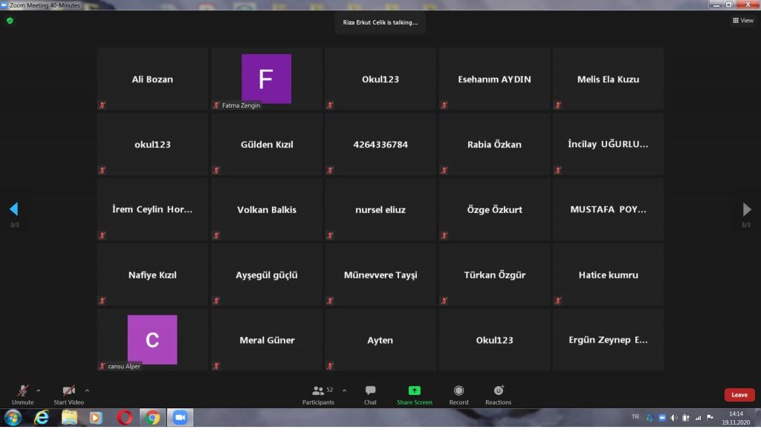Viewport: 761px width, 438px height.
Task: Unmute the microphone
Action: [x=23, y=391]
